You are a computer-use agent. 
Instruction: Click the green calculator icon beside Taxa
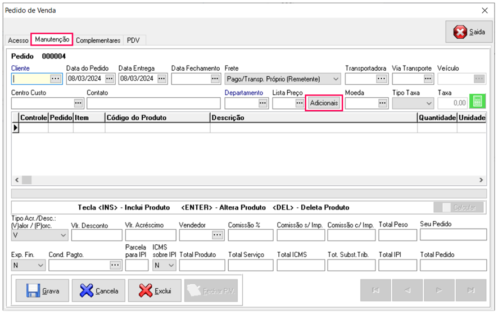click(477, 102)
